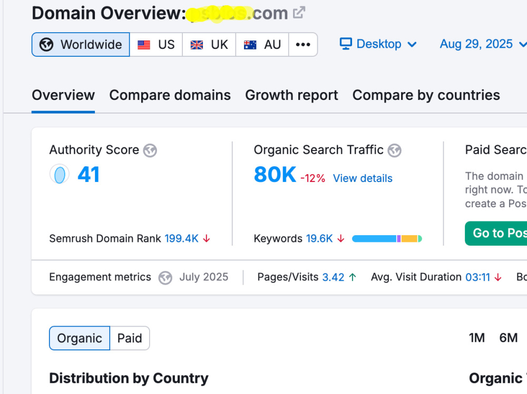Switch to Worldwide database
527x394 pixels.
click(x=81, y=45)
